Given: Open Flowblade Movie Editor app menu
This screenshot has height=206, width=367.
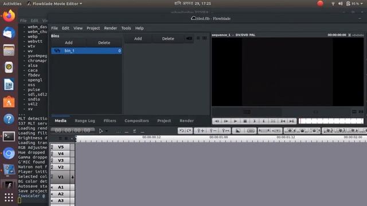Looking at the screenshot, I should click(x=55, y=4).
